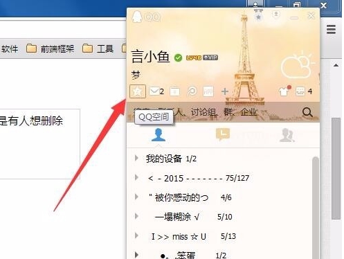
Task: Click the browser scrollbar up arrow
Action: pos(336,65)
